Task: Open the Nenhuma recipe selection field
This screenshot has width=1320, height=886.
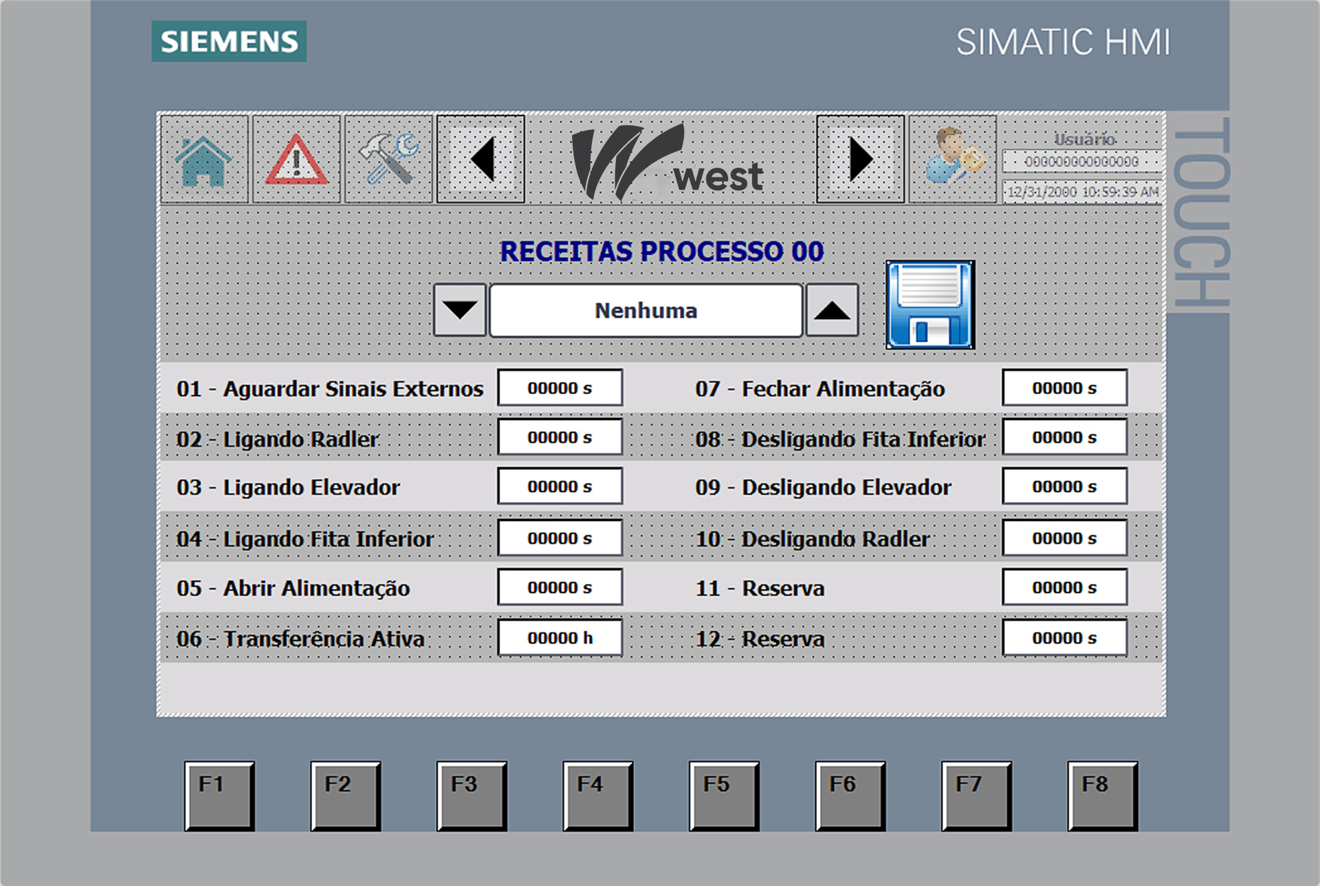Action: pyautogui.click(x=646, y=310)
